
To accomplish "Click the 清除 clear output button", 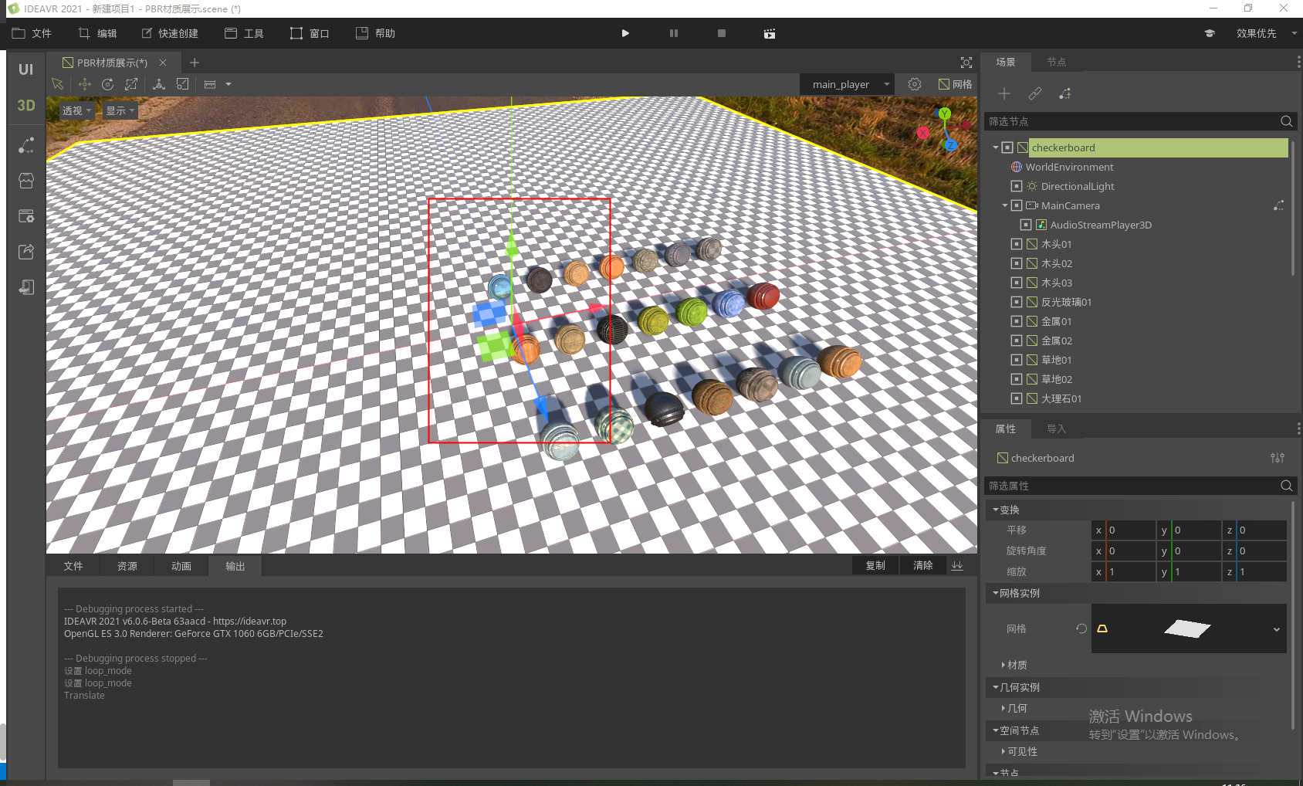I will pyautogui.click(x=923, y=565).
